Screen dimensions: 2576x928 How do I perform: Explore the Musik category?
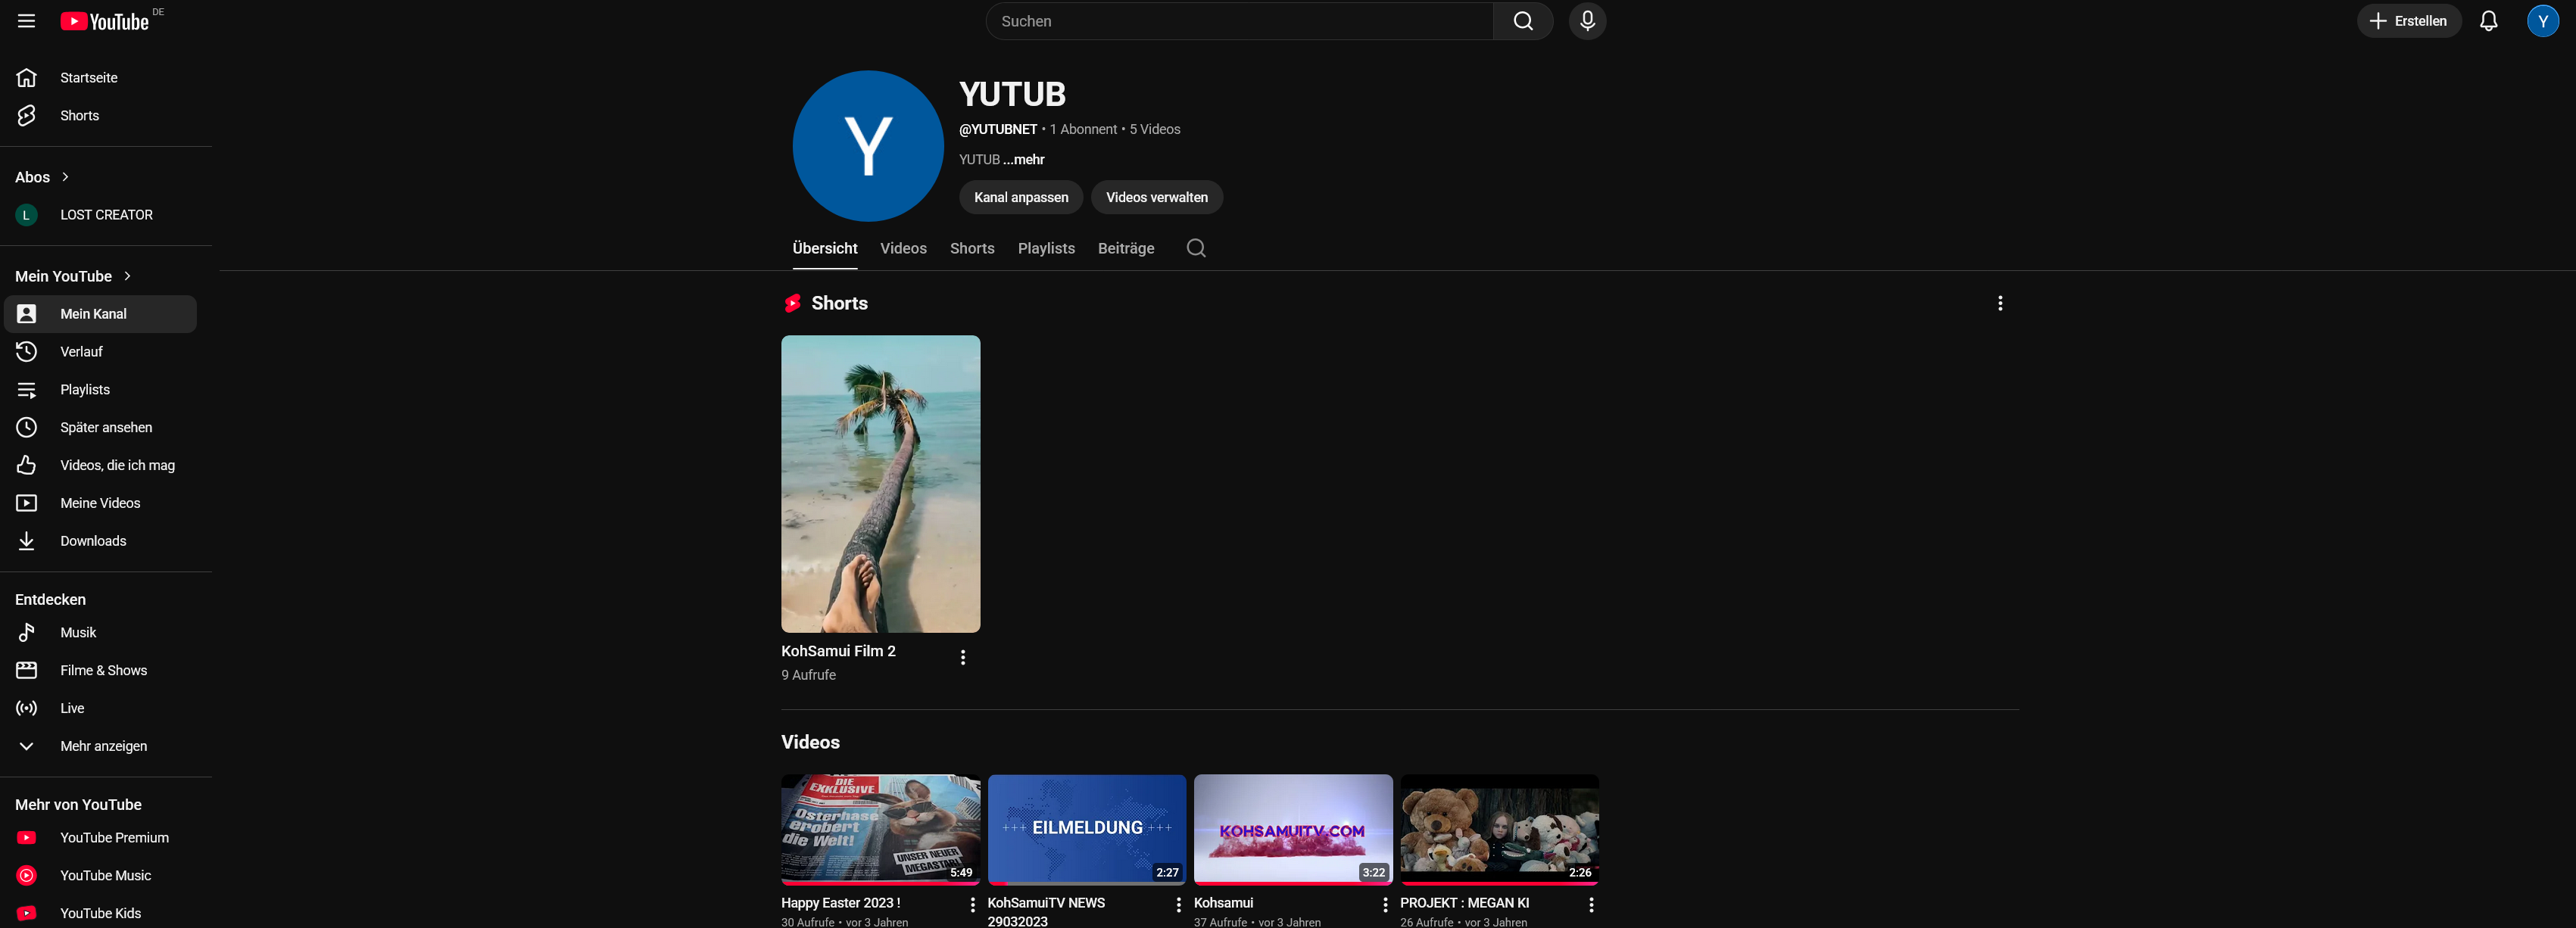tap(100, 633)
